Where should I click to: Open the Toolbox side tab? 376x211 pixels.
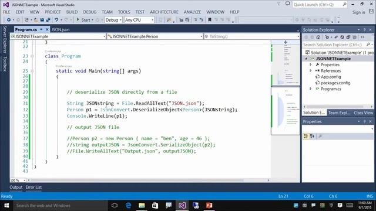[x=5, y=64]
